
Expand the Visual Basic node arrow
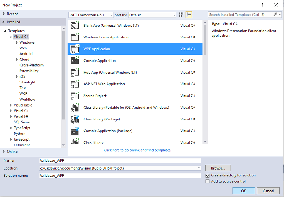tap(11, 105)
